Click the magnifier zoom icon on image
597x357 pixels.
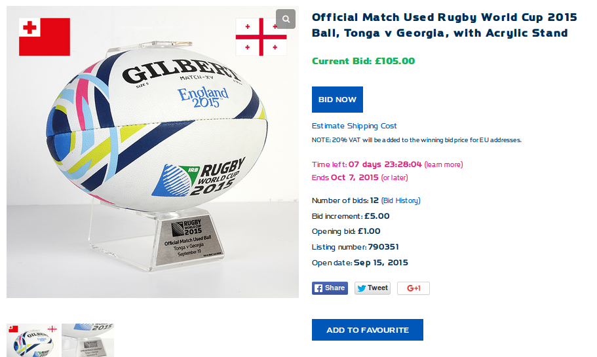tap(286, 19)
